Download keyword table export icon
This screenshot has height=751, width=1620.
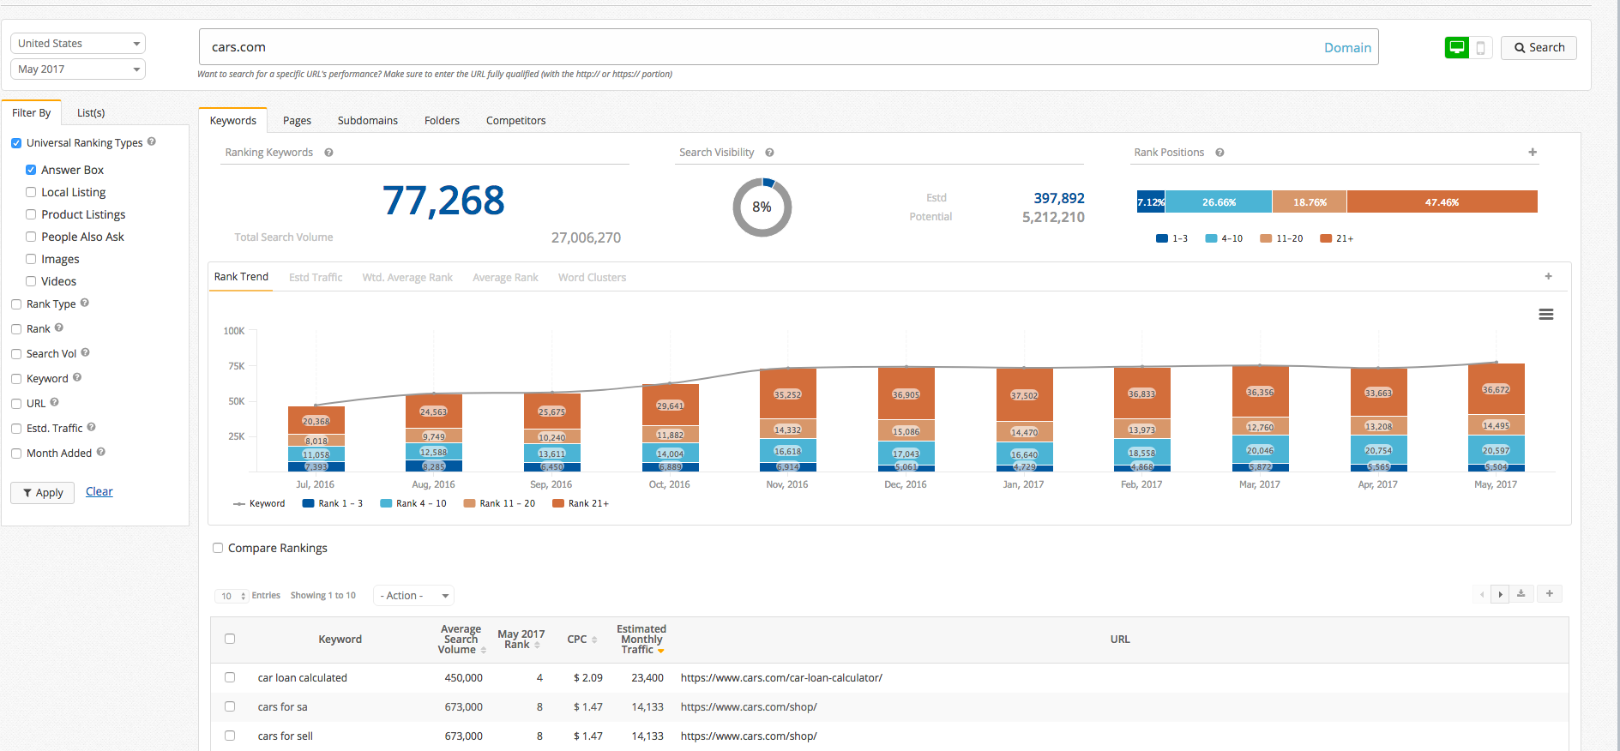click(x=1521, y=593)
